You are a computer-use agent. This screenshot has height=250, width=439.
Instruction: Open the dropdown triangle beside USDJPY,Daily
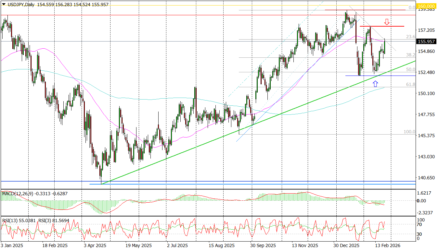3,5
